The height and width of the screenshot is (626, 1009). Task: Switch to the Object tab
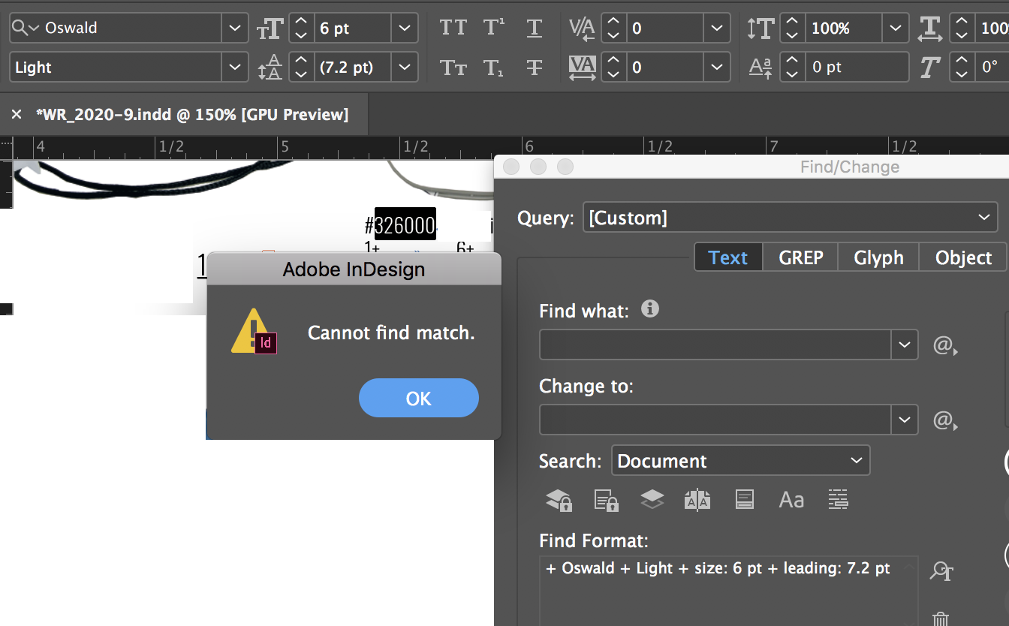pos(964,257)
